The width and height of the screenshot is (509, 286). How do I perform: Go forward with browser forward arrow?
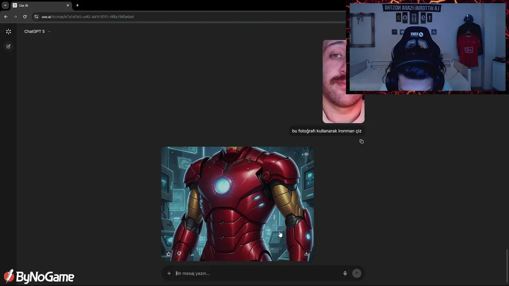tap(15, 17)
